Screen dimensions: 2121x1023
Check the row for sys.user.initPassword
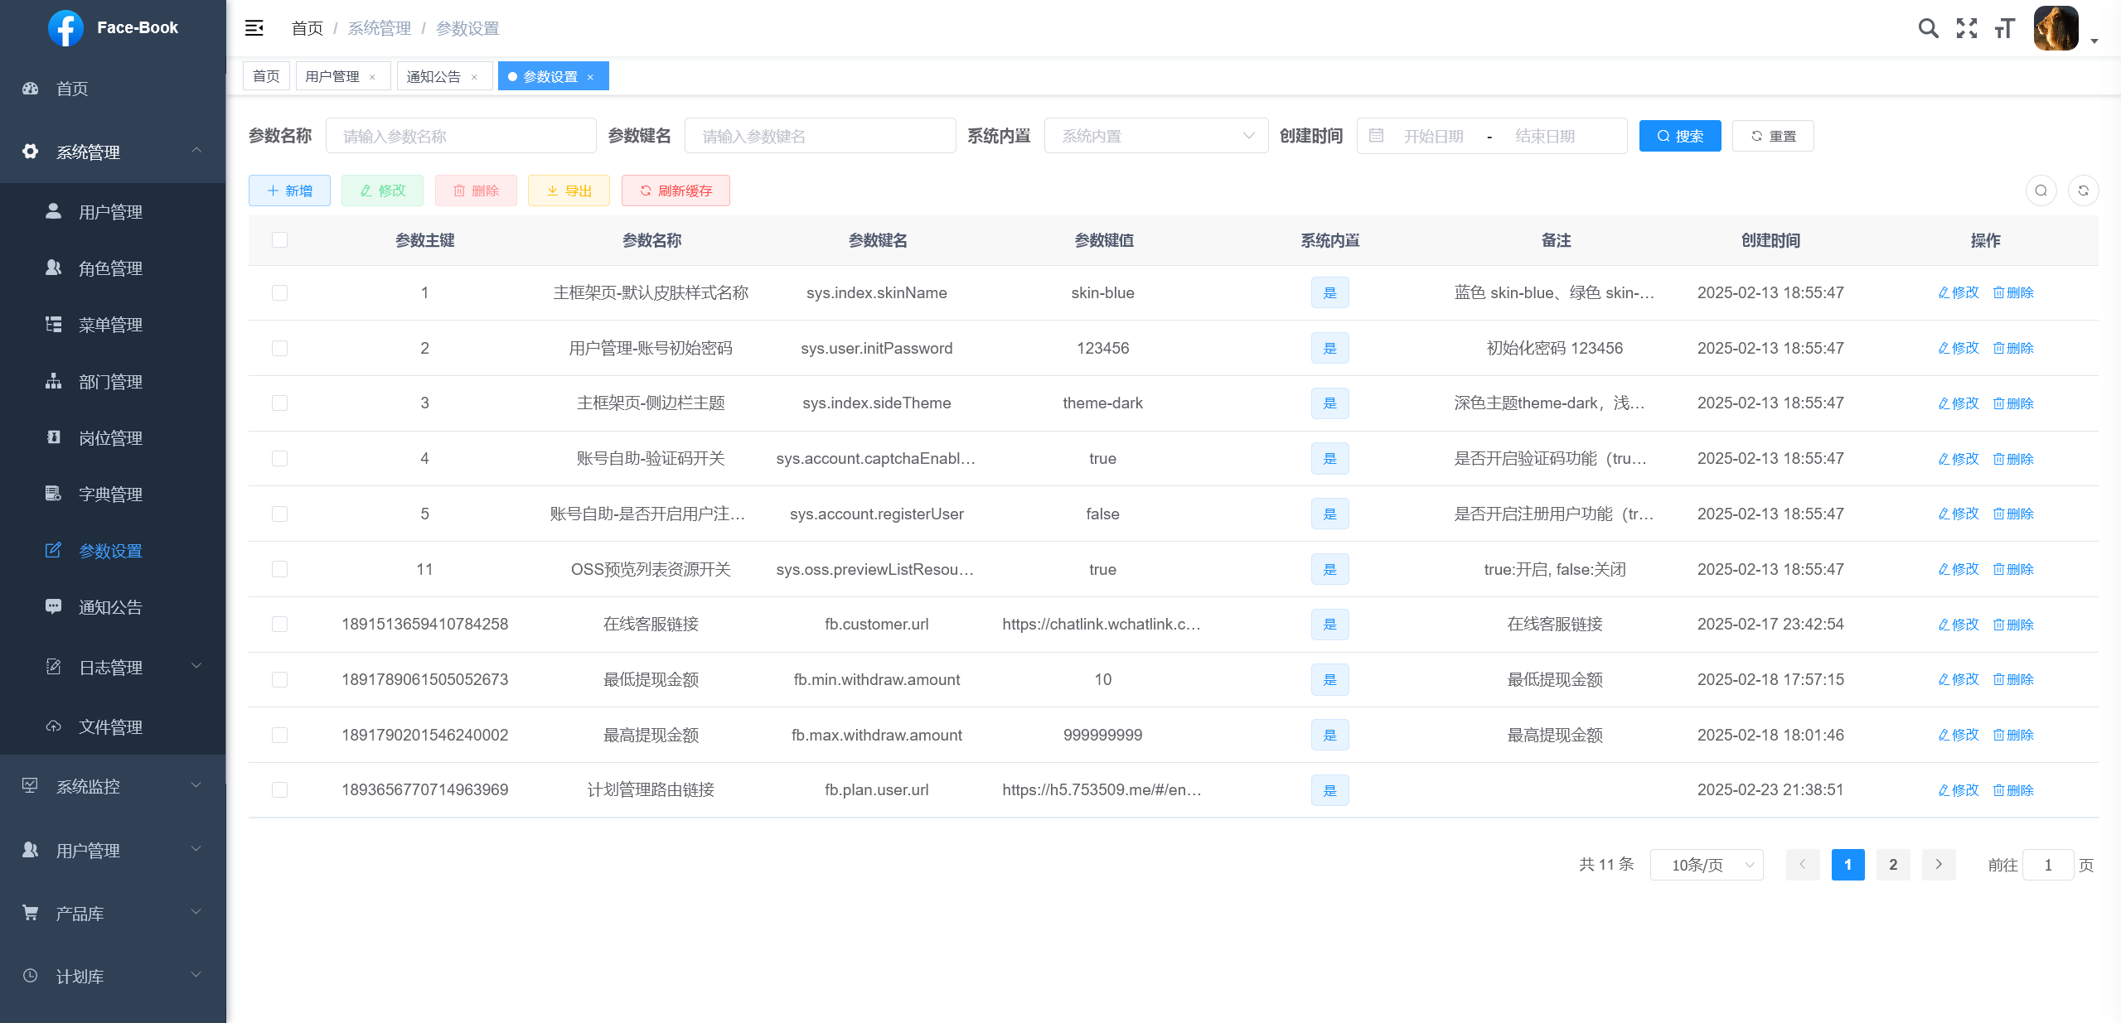click(280, 348)
